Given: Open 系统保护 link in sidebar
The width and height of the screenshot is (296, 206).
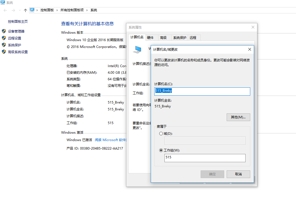Looking at the screenshot, I should coord(15,45).
